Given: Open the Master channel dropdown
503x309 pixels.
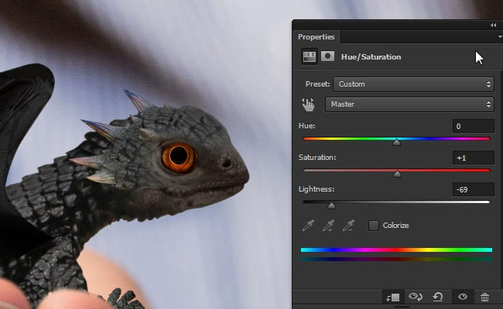Looking at the screenshot, I should click(409, 104).
